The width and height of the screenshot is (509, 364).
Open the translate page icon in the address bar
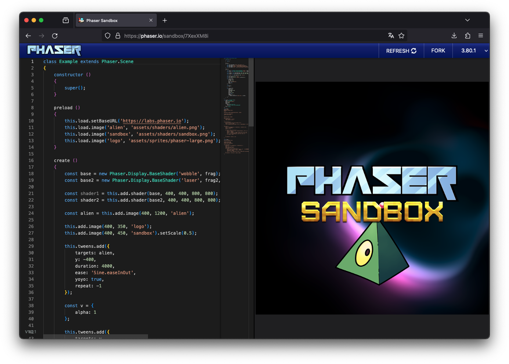pyautogui.click(x=391, y=36)
